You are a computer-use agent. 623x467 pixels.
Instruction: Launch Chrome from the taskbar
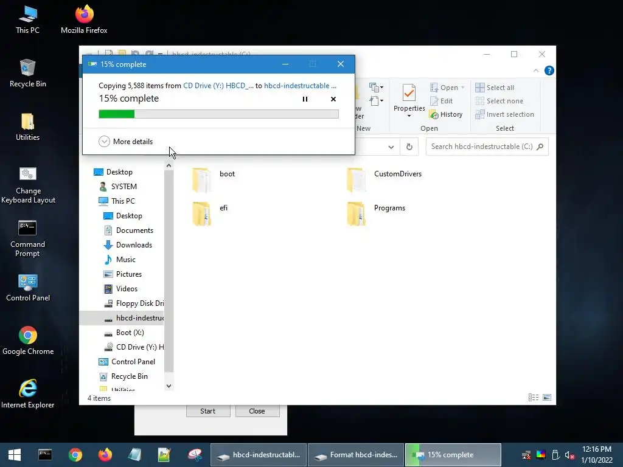click(75, 455)
